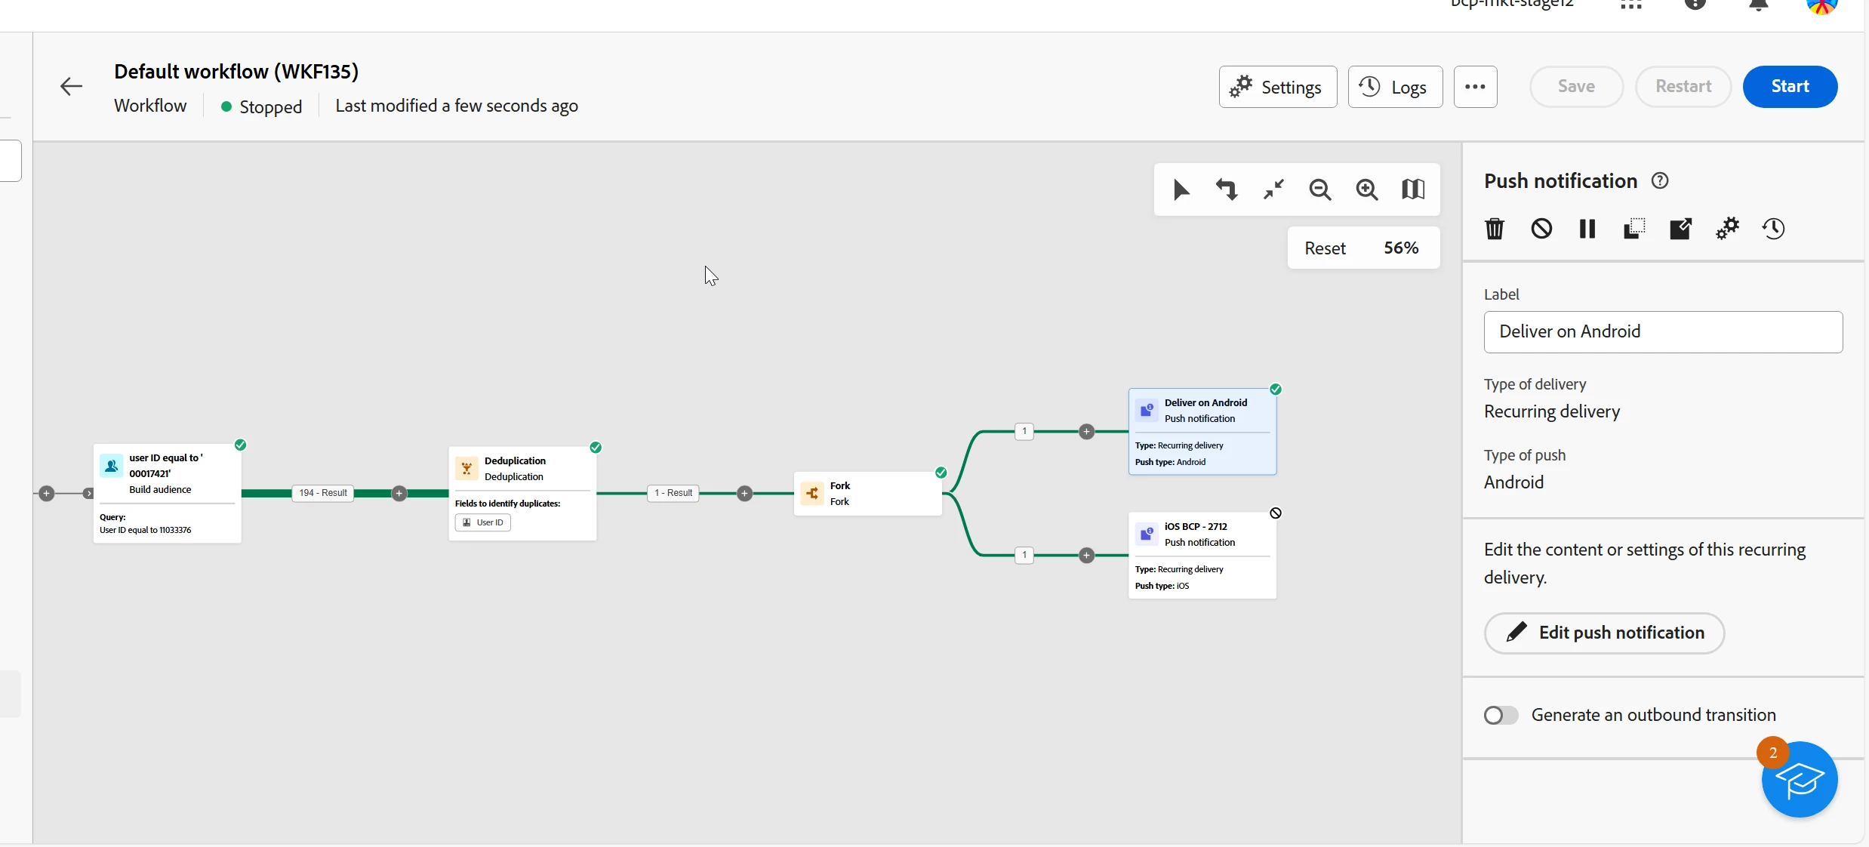Click Edit push notification button
This screenshot has width=1869, height=847.
(1604, 633)
